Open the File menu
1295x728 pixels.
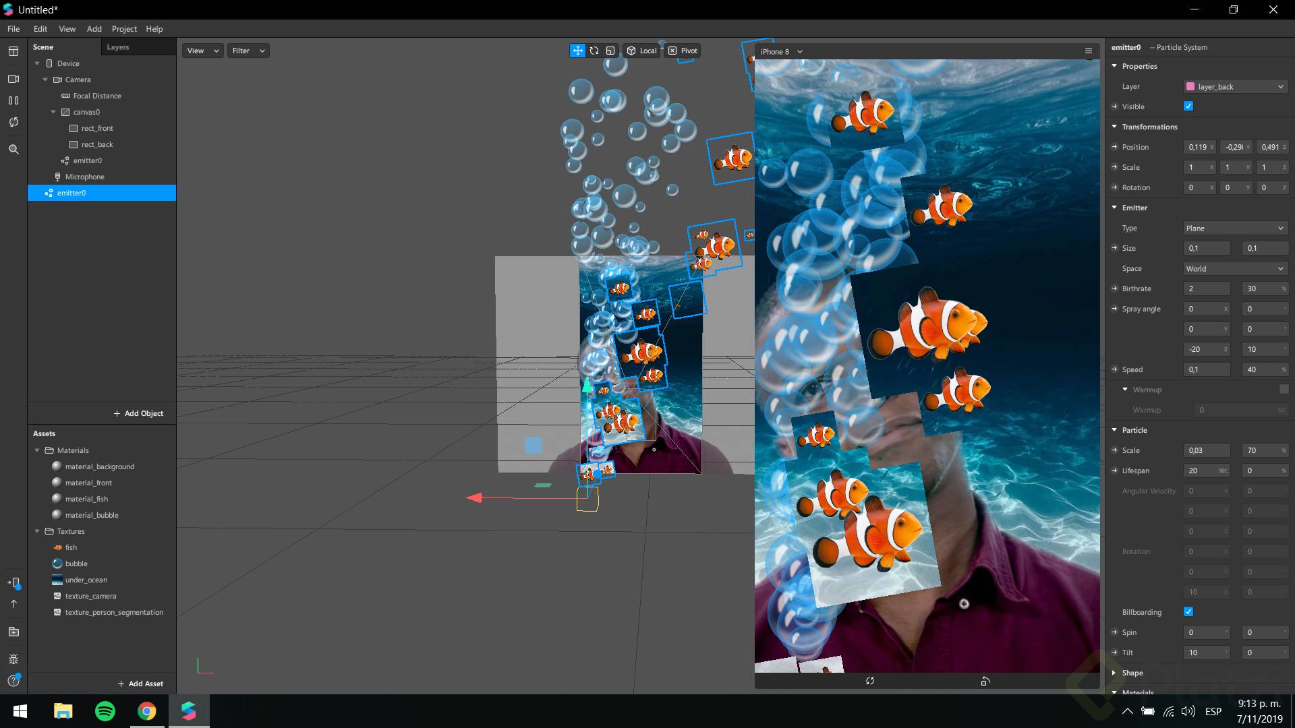(x=13, y=29)
